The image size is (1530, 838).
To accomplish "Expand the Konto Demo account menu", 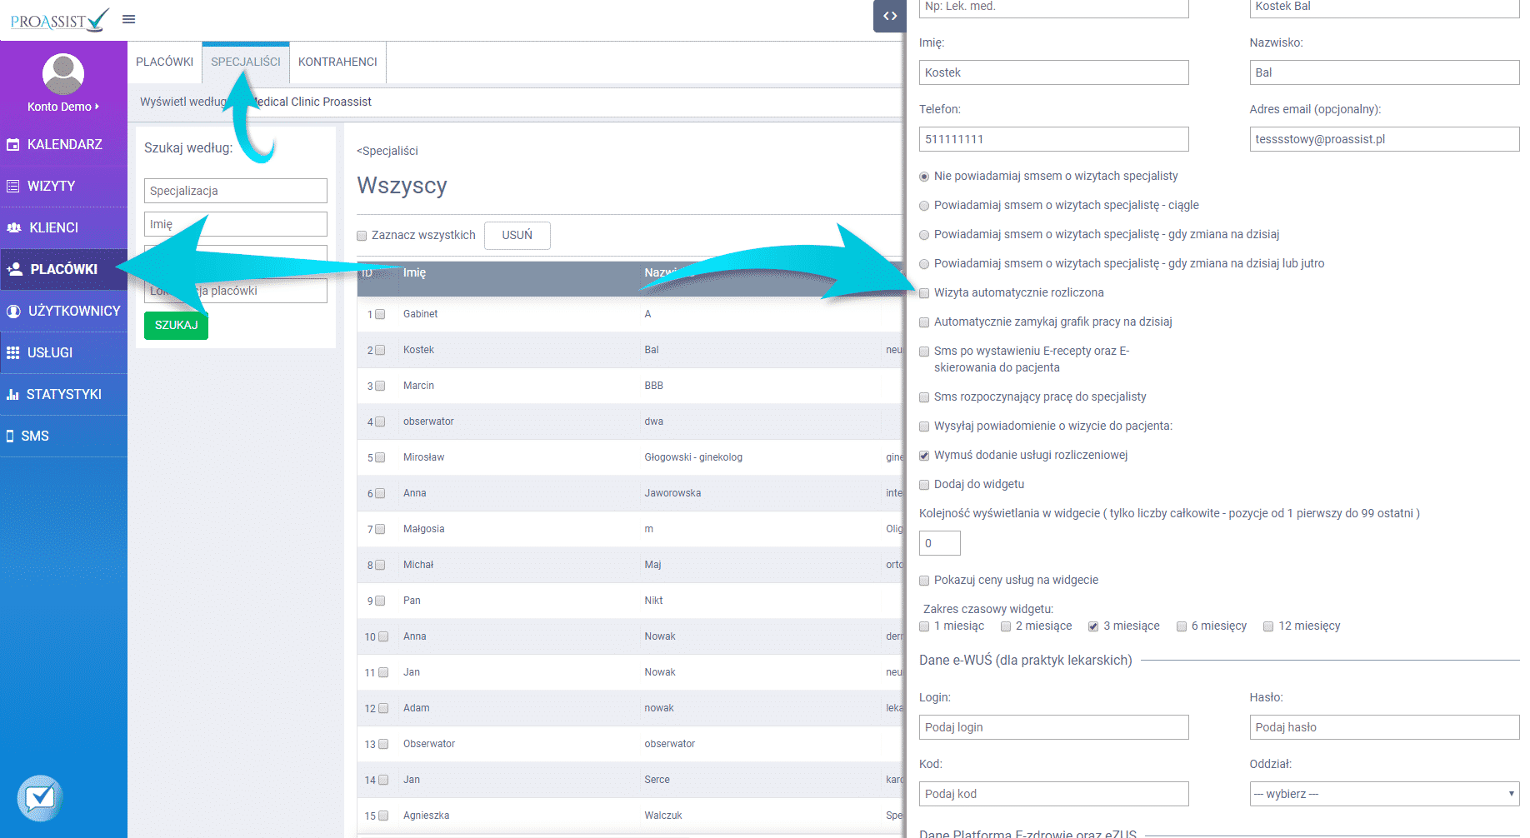I will 63,107.
